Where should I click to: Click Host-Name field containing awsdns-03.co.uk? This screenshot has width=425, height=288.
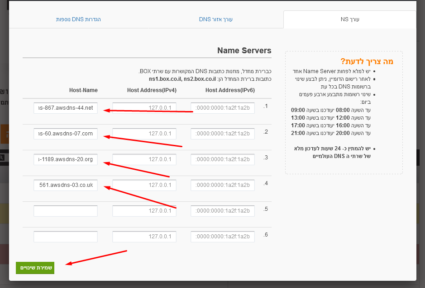pos(66,185)
